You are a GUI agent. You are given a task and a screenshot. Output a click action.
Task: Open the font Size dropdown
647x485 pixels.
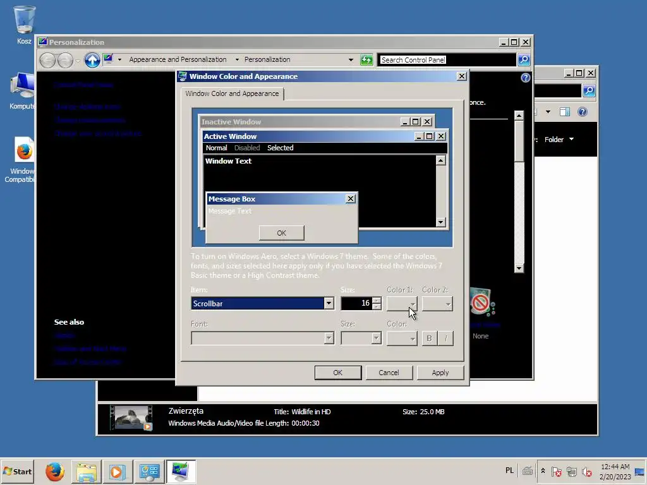(361, 338)
